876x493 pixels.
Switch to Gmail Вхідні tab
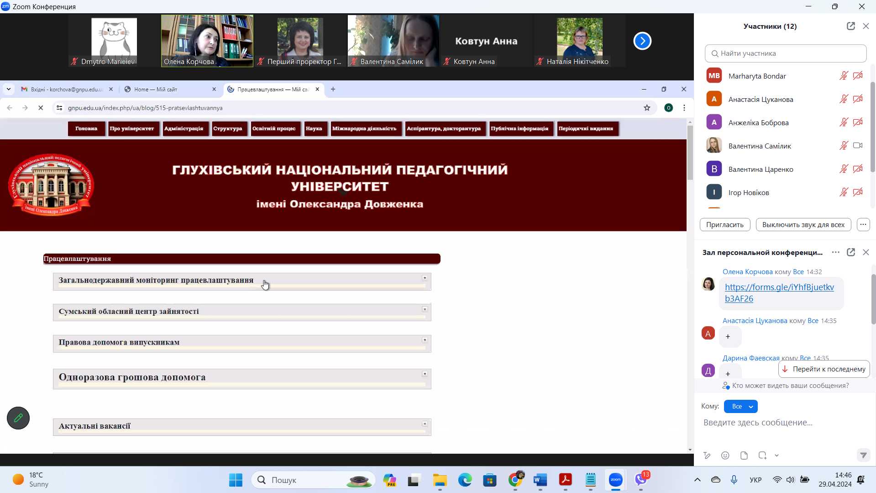pyautogui.click(x=66, y=90)
